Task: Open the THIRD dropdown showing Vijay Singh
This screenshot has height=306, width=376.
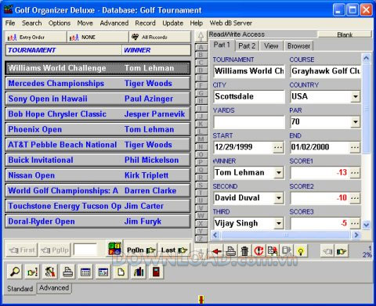Action: tap(279, 223)
